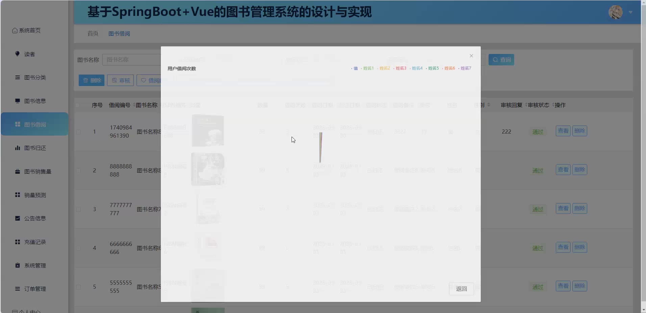Select the 图书借阅 grid icon in the sidebar
646x313 pixels.
[18, 124]
